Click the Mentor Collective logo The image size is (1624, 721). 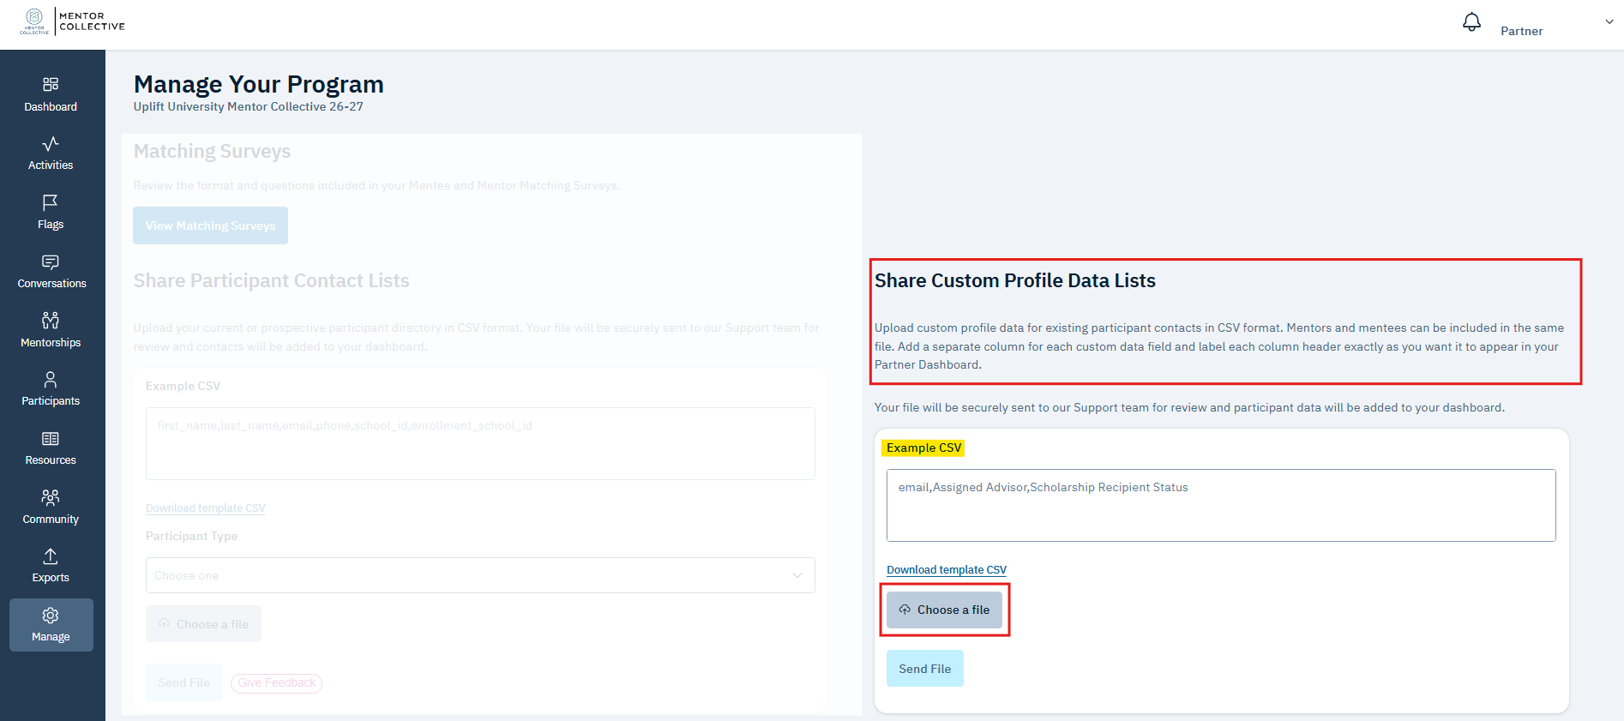pos(73,21)
